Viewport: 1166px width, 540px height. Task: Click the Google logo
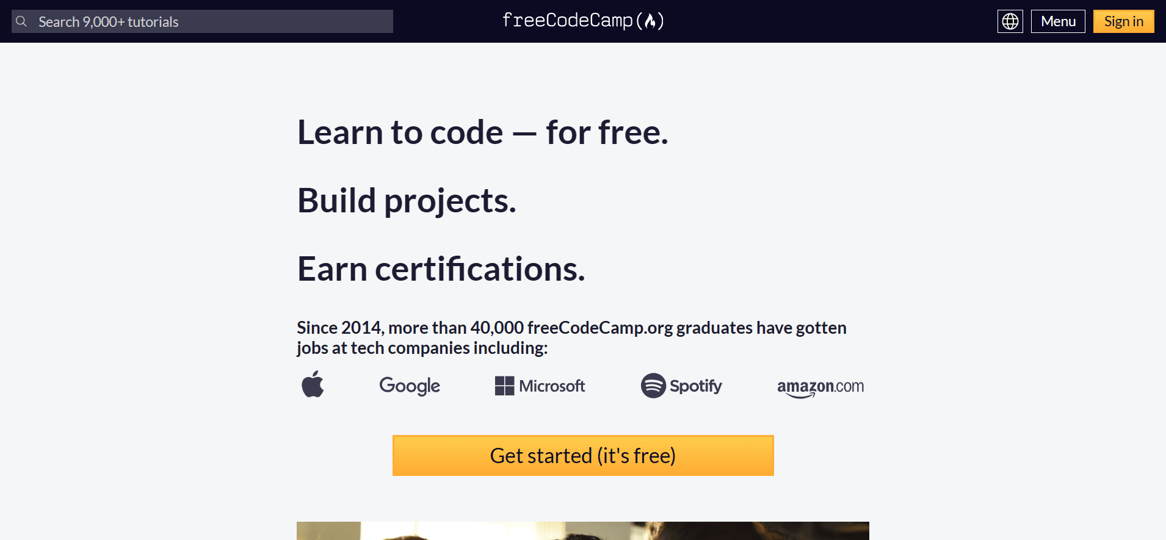point(410,386)
